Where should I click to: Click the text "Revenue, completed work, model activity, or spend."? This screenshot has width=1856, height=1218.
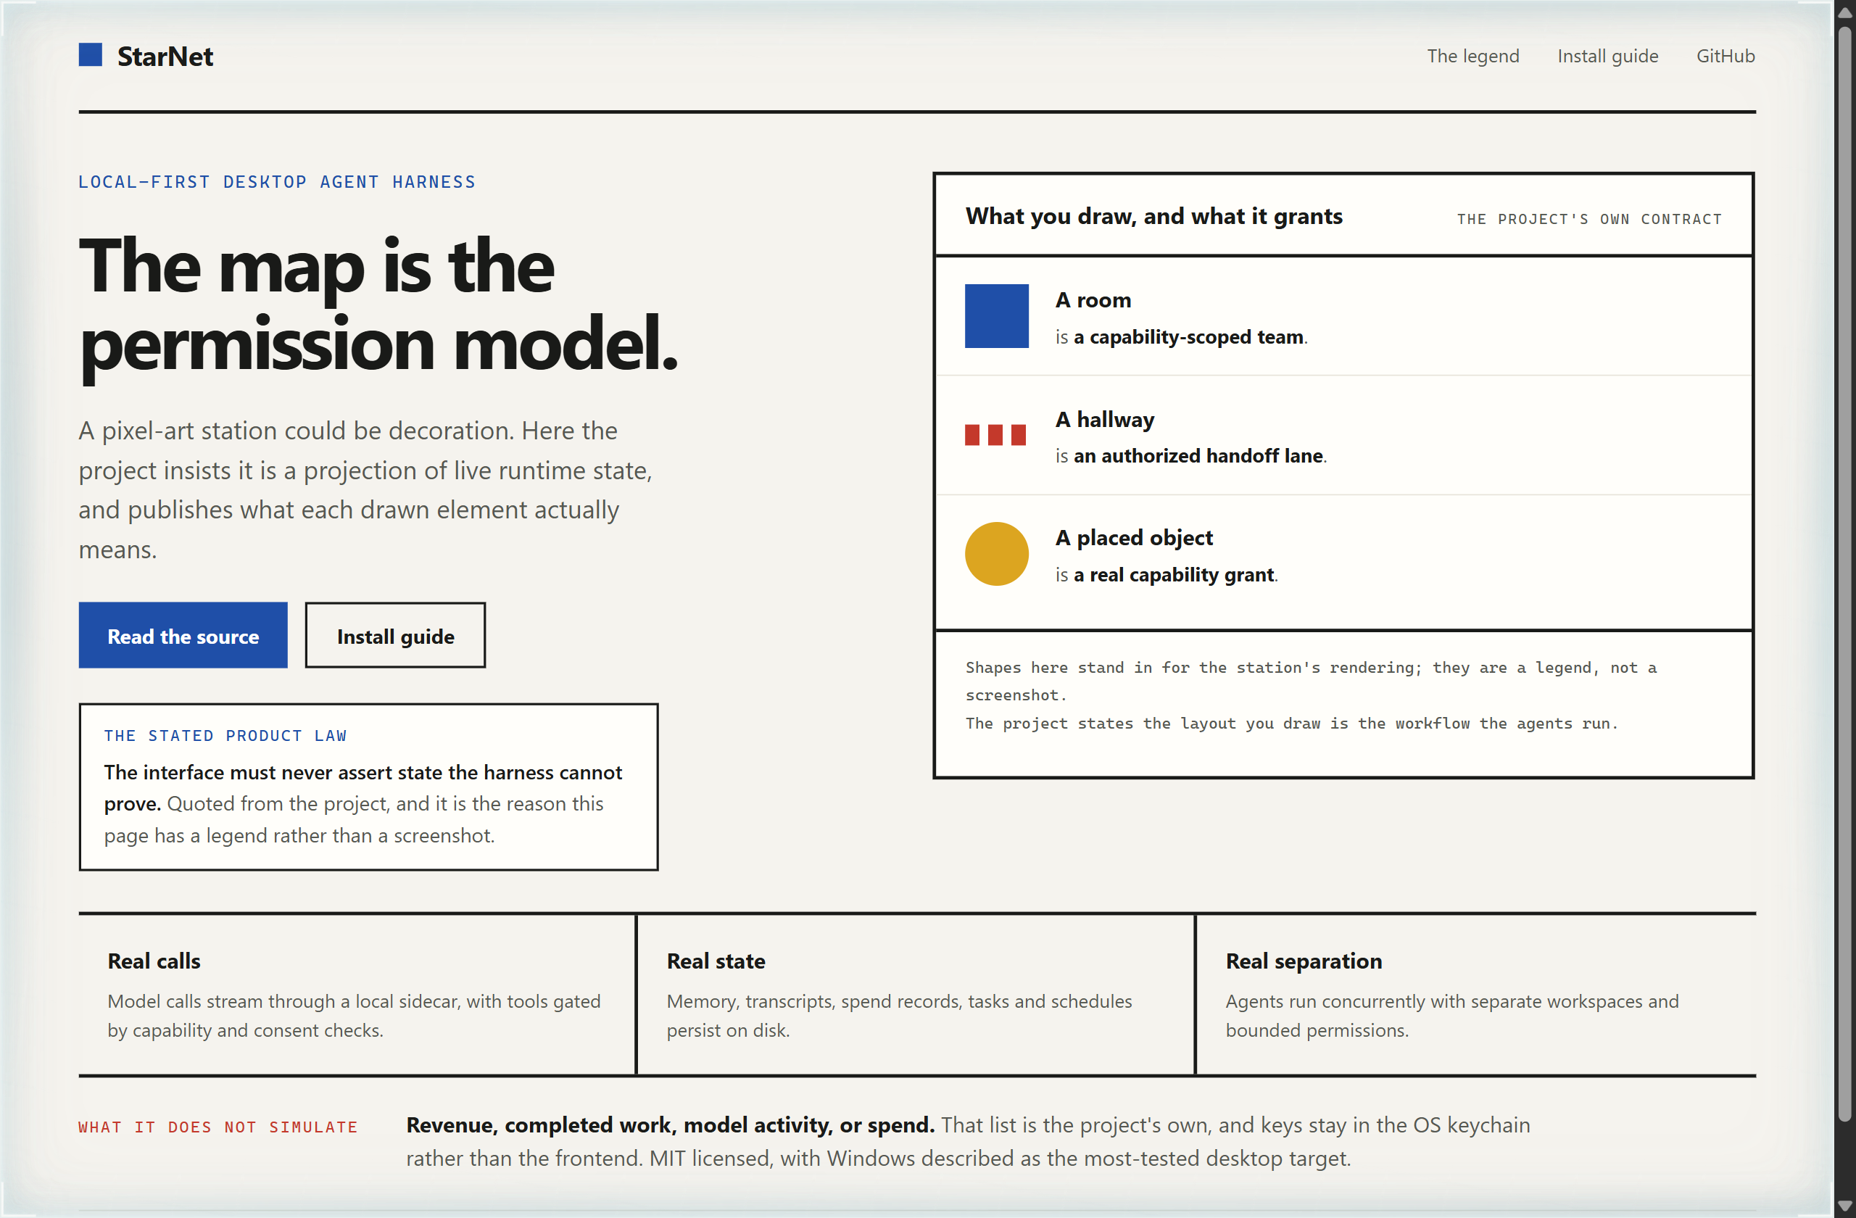coord(670,1125)
